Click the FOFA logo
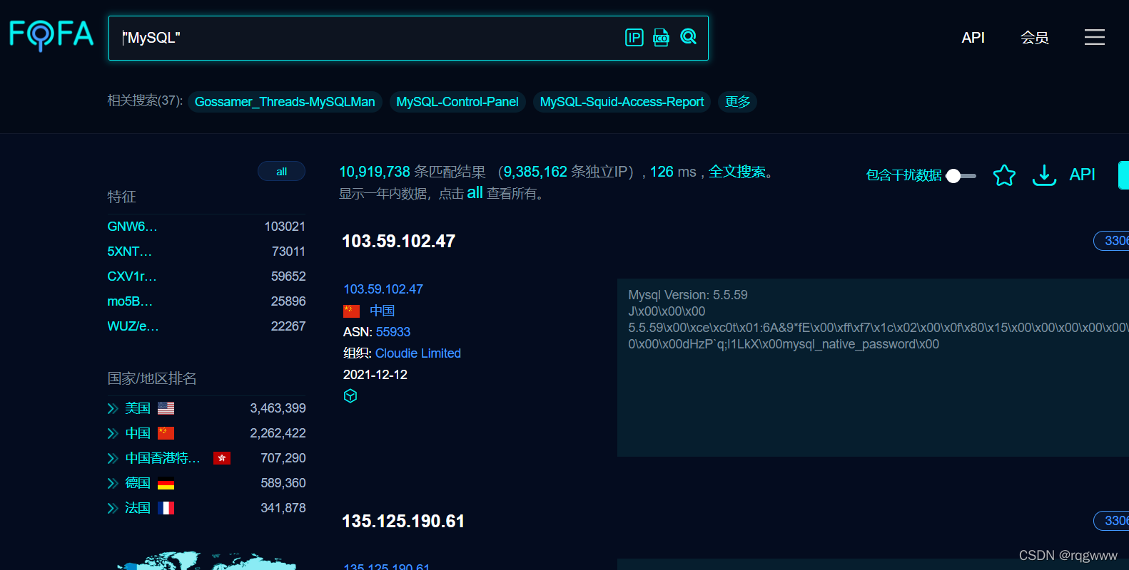 51,35
